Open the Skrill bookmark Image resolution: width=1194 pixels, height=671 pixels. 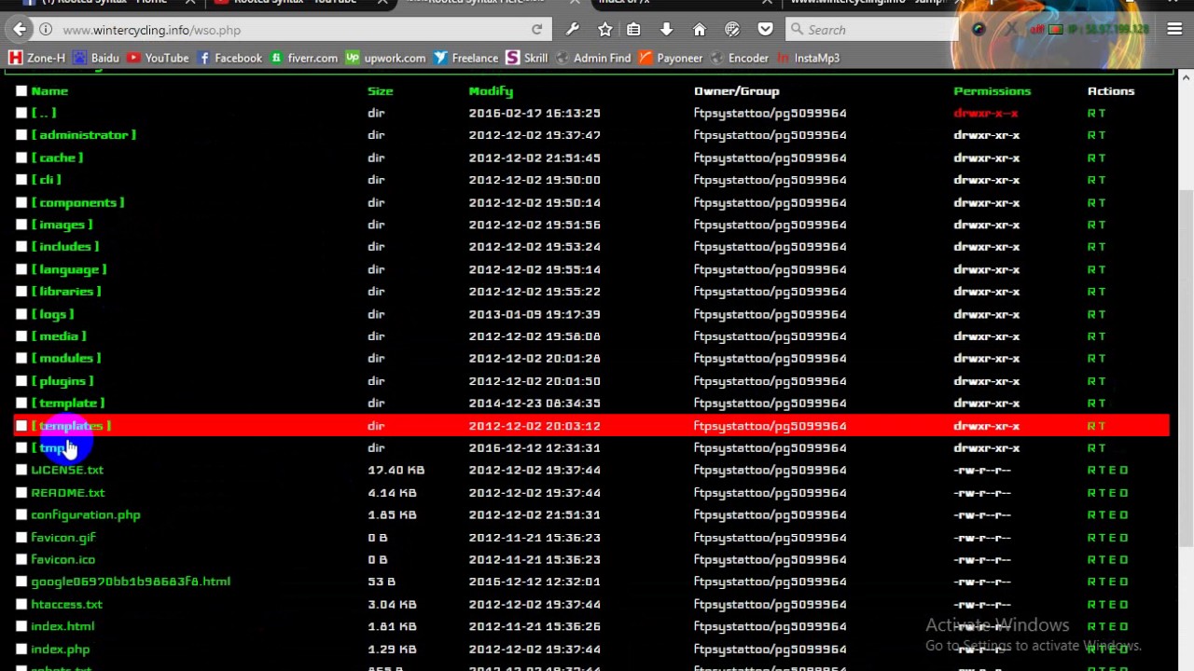[527, 58]
